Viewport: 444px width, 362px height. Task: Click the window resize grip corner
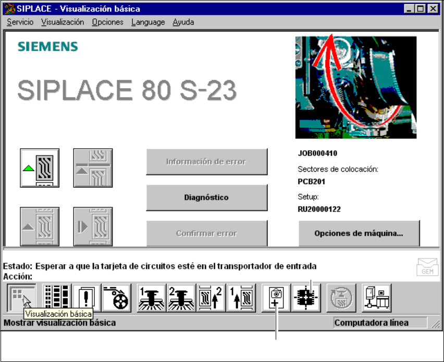click(x=436, y=324)
